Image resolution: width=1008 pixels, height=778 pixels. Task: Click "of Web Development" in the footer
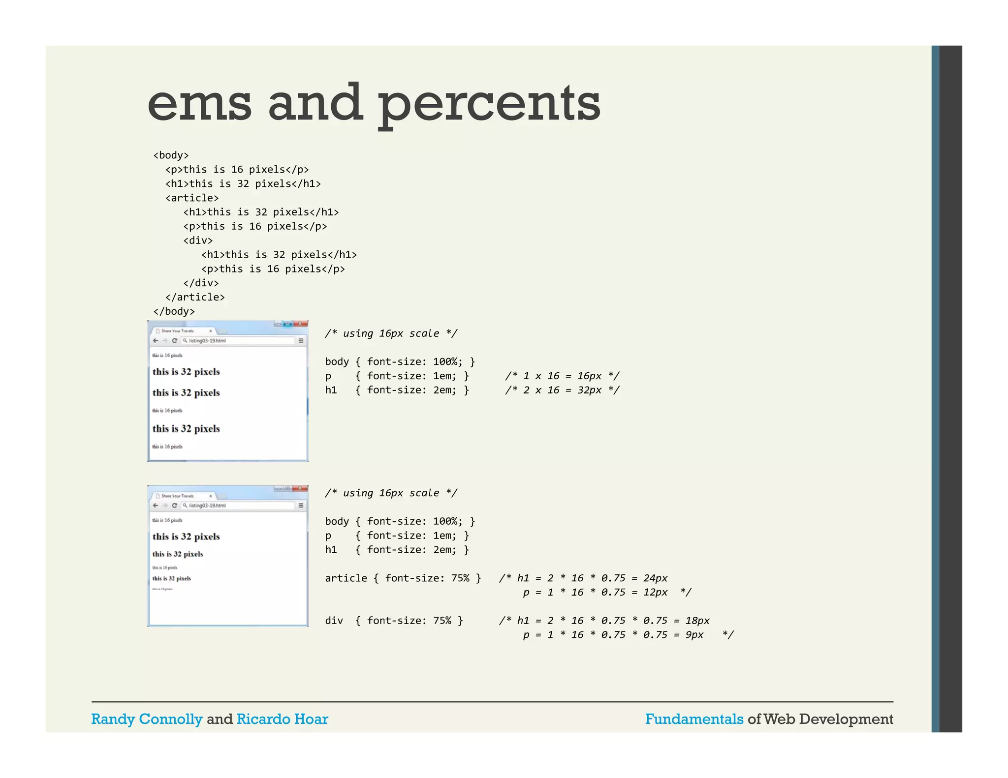820,719
